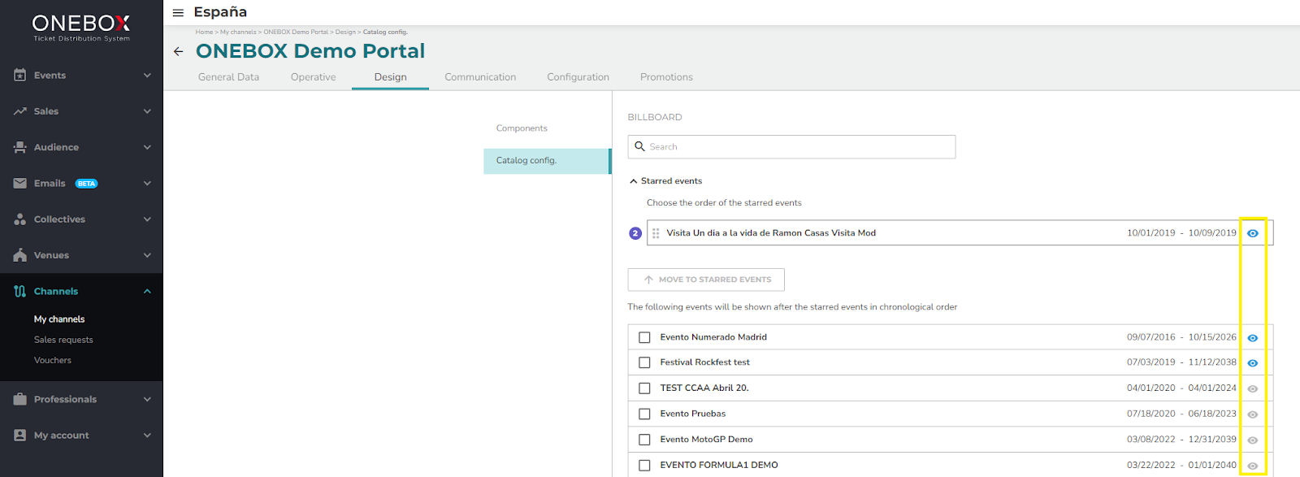Select the Visita Un dia starred event row
Viewport: 1300px width, 477px height.
[x=960, y=232]
